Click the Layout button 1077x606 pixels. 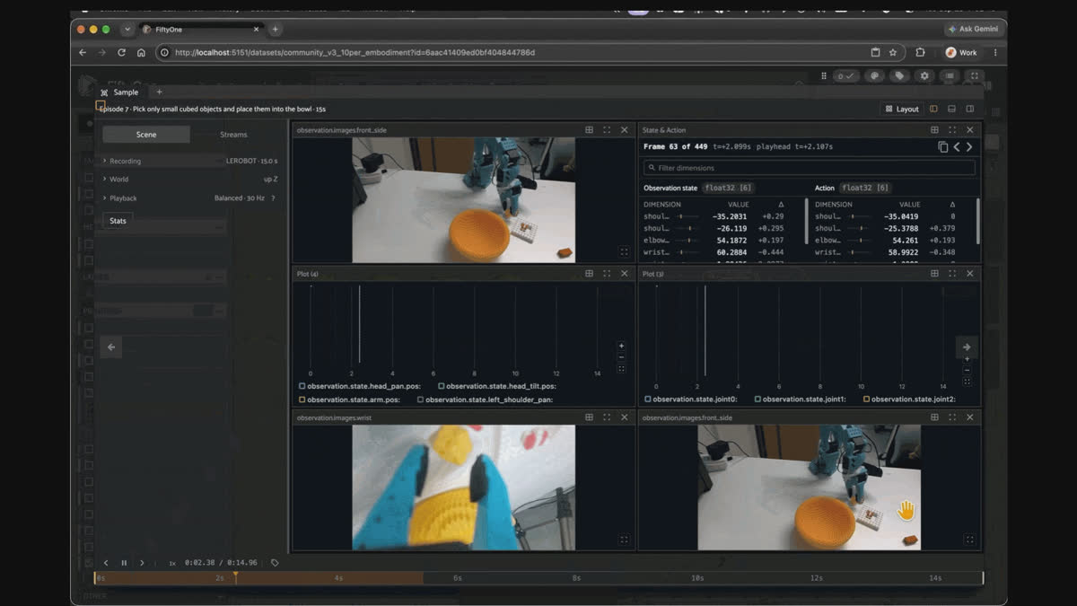(x=901, y=109)
